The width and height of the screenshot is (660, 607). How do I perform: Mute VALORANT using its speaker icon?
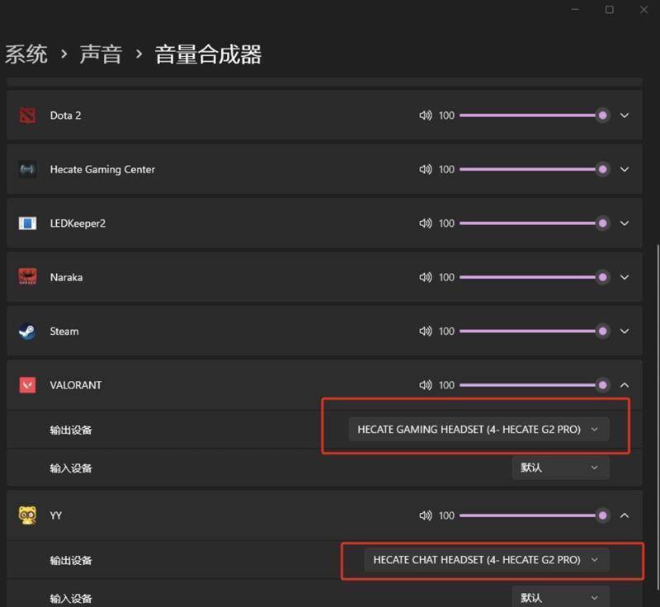(x=425, y=384)
